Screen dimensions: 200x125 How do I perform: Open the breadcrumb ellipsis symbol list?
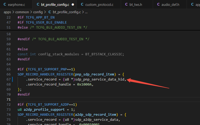(86, 12)
